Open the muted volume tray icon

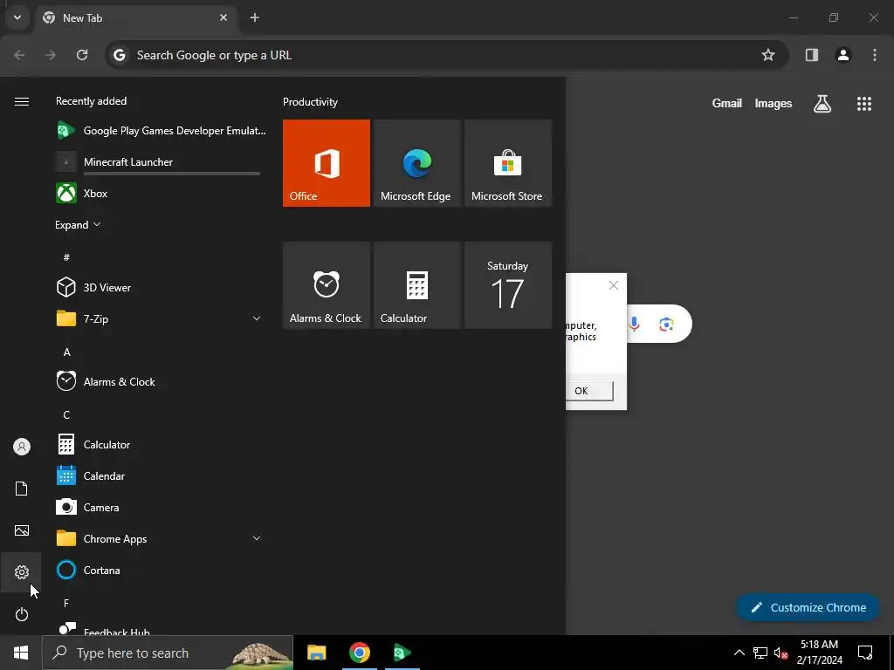click(781, 653)
